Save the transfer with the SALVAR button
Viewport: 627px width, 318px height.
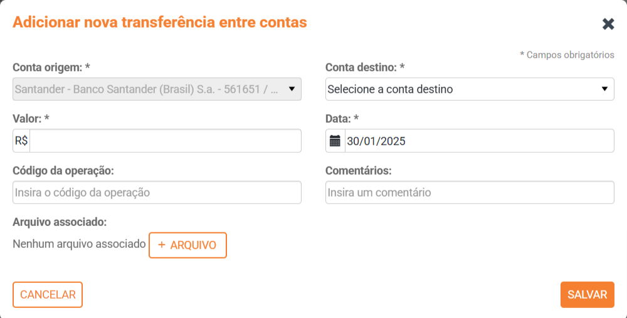(587, 295)
